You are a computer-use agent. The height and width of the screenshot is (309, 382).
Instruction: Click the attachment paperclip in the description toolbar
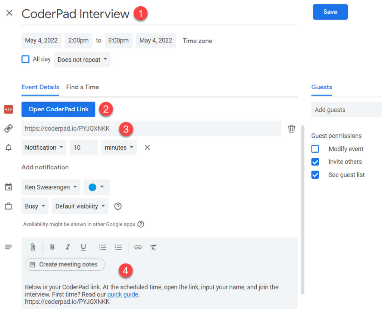(x=33, y=247)
